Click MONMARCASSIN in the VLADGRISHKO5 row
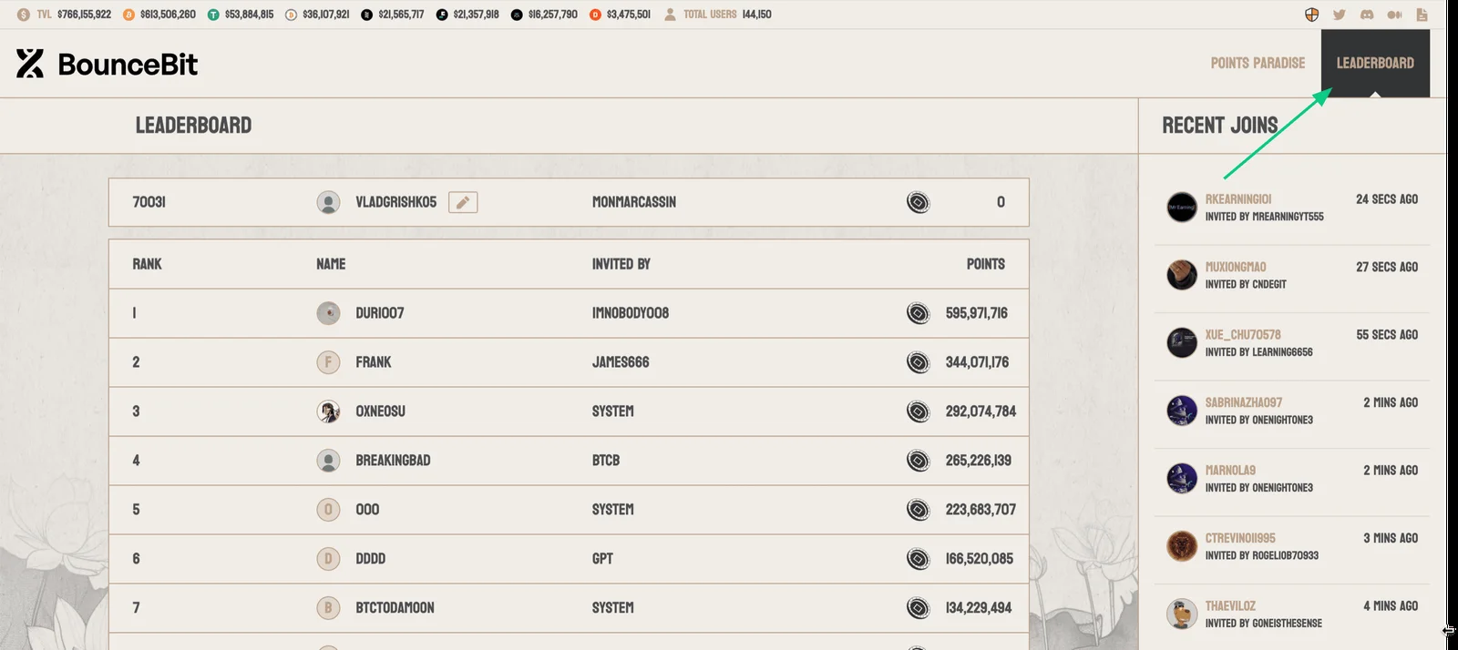This screenshot has width=1458, height=650. (634, 202)
